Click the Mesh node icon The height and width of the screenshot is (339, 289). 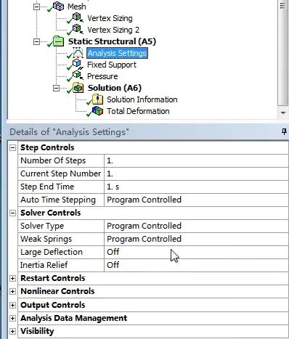pos(58,6)
